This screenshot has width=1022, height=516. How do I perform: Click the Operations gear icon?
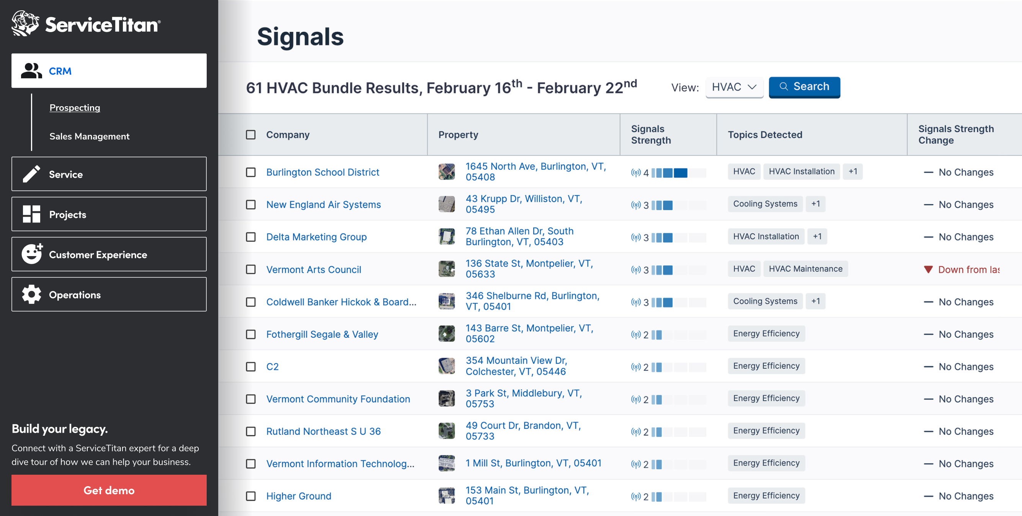(31, 294)
